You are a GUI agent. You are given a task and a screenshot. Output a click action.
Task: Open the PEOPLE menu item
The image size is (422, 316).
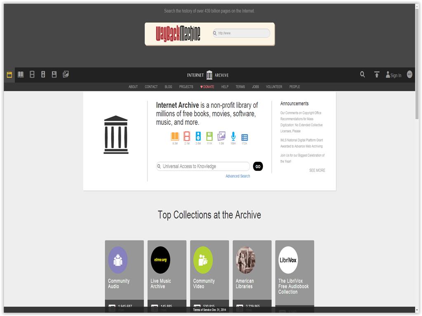pos(295,87)
